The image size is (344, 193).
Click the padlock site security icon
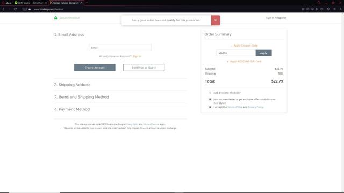30,9
